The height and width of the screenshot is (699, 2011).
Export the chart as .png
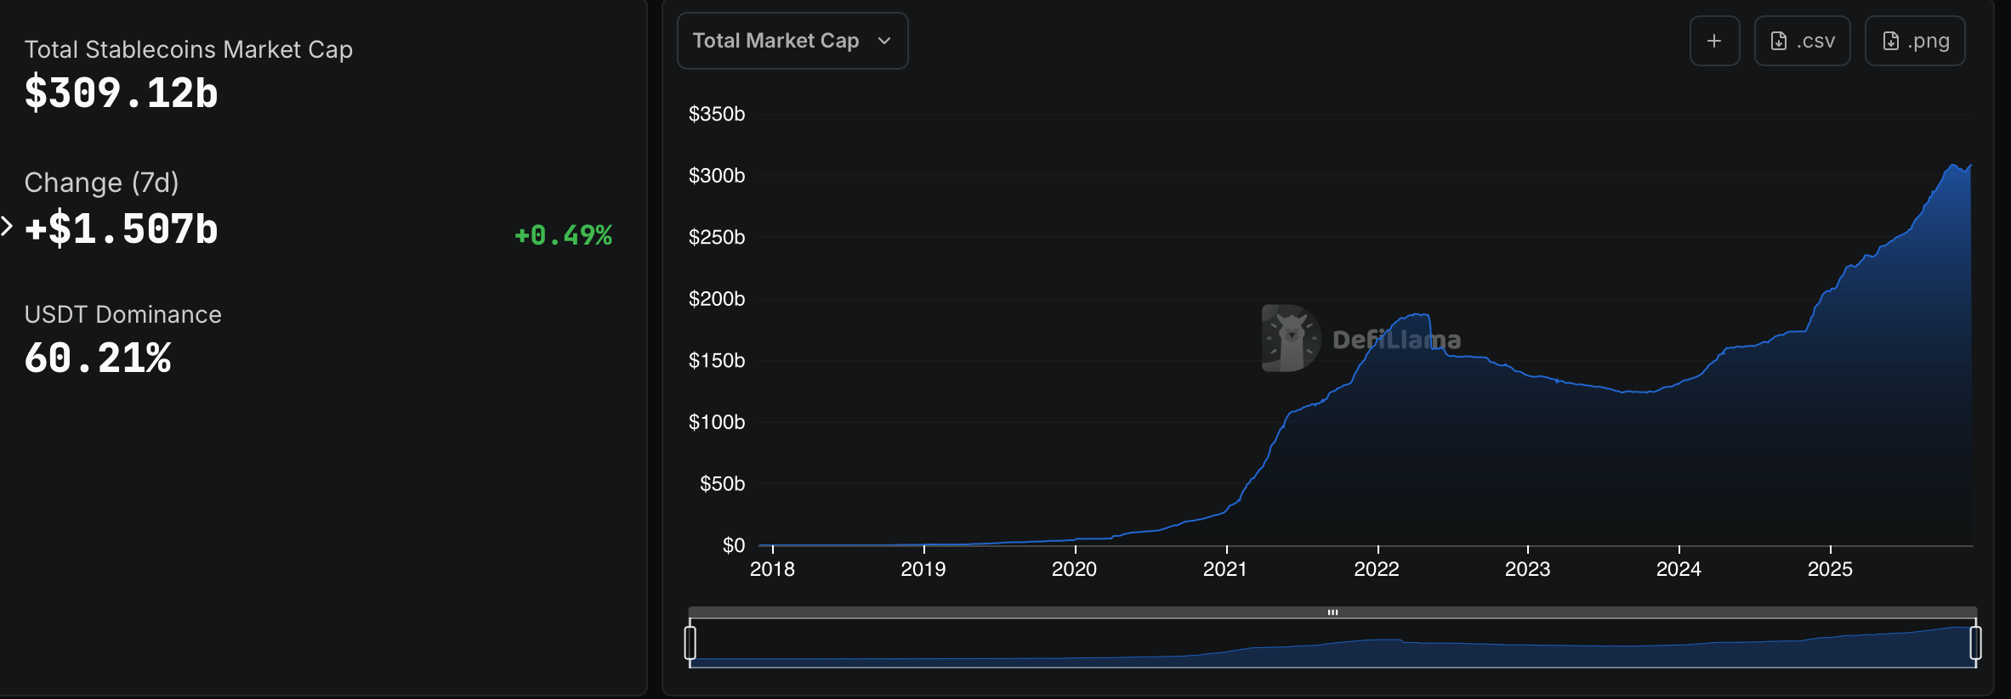pyautogui.click(x=1914, y=41)
